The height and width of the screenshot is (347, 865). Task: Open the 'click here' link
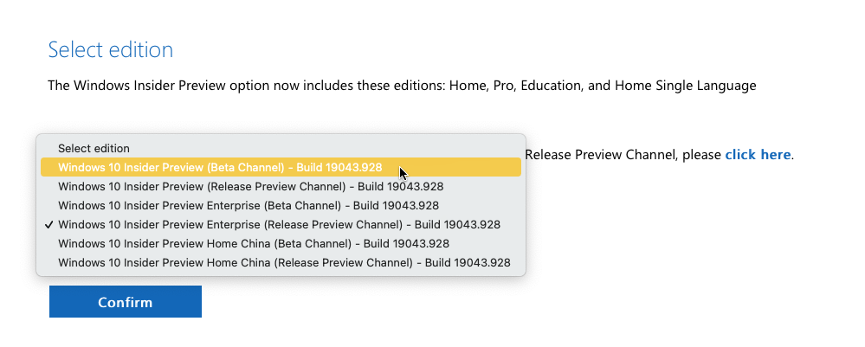pos(758,155)
